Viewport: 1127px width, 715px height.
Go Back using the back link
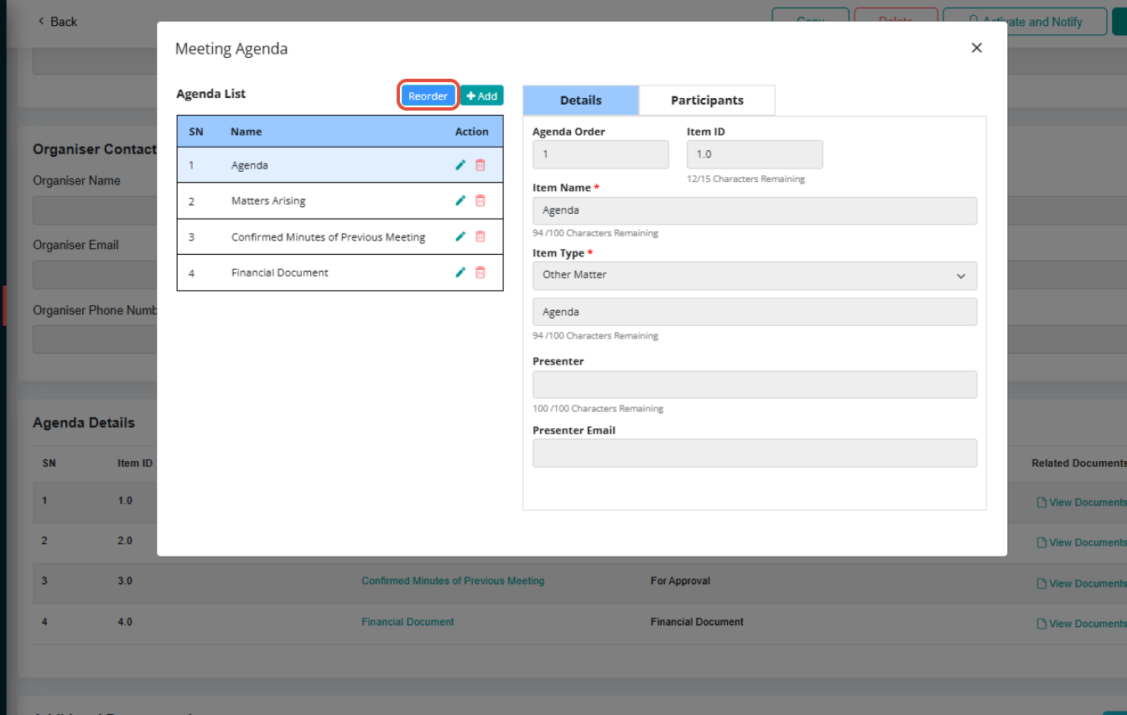pos(57,22)
